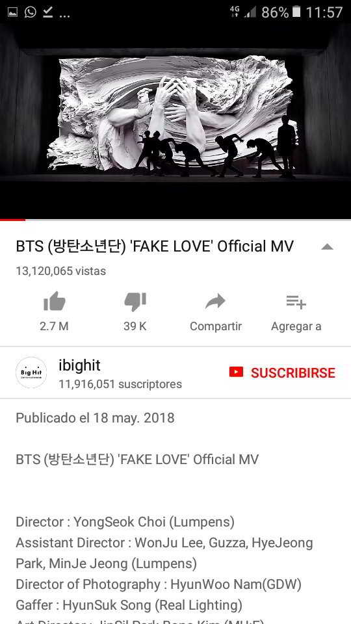Tap the download-complete checkmark status icon
The image size is (351, 624).
pyautogui.click(x=47, y=12)
